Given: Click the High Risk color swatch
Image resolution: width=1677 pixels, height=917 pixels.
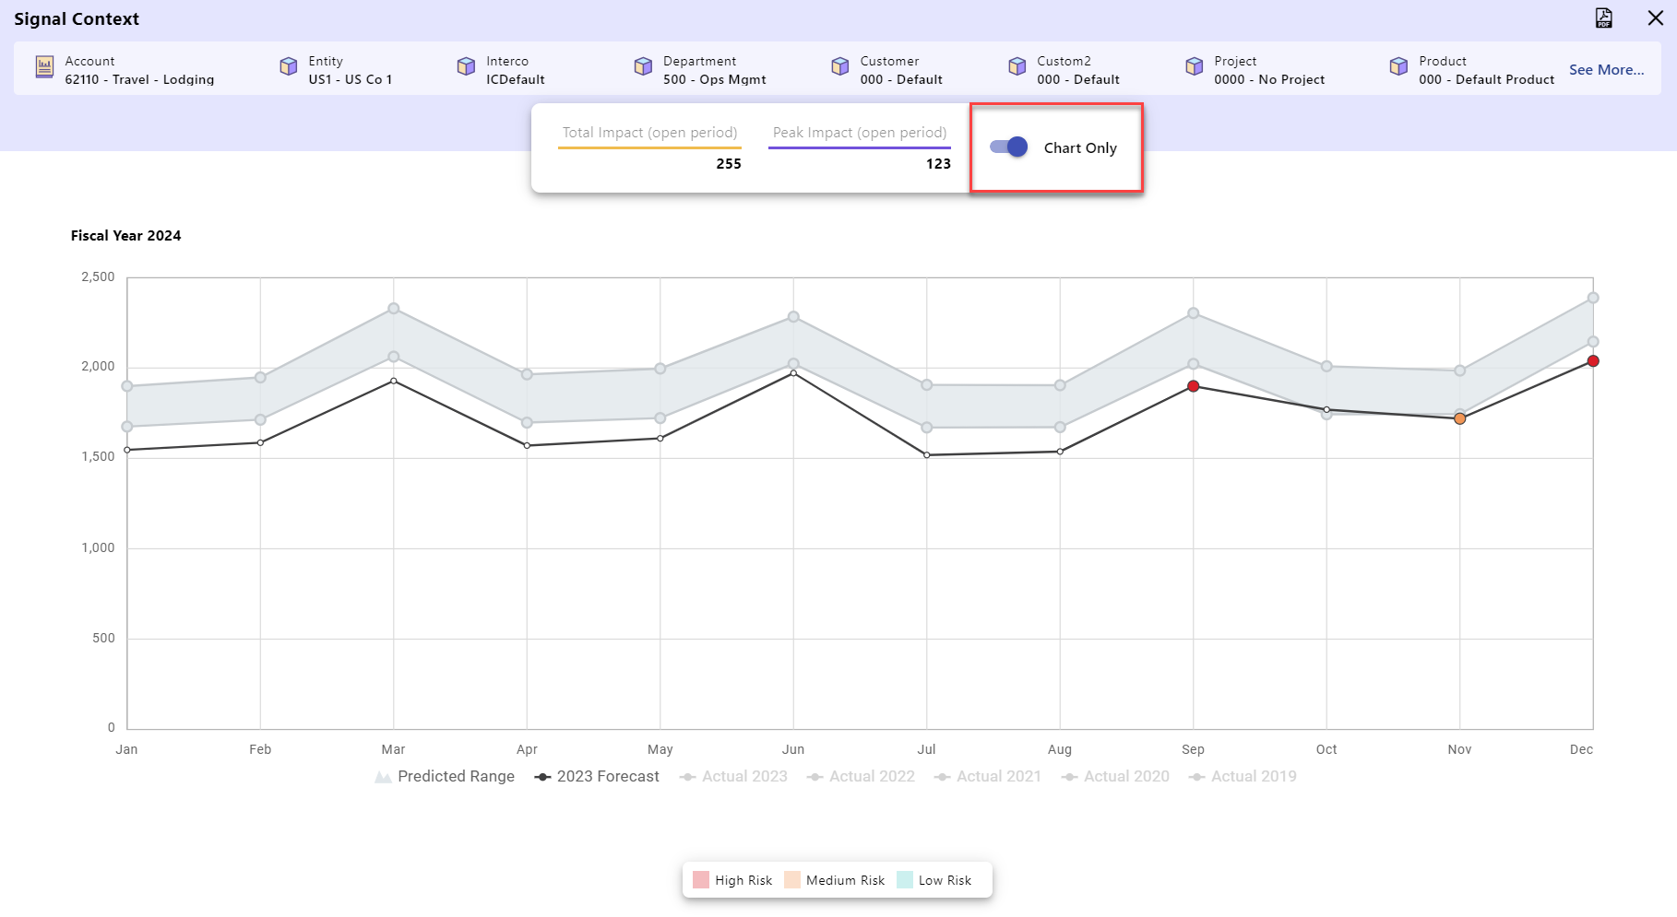Looking at the screenshot, I should coord(701,880).
